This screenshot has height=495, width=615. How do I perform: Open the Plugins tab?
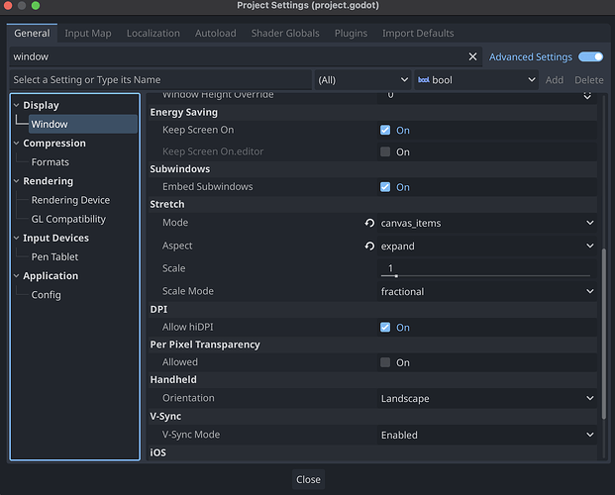point(351,34)
